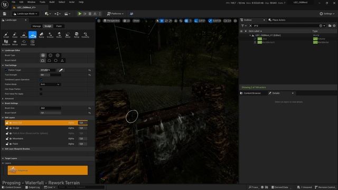
Task: Open the Landscape Mode dropdown
Action: (26, 14)
